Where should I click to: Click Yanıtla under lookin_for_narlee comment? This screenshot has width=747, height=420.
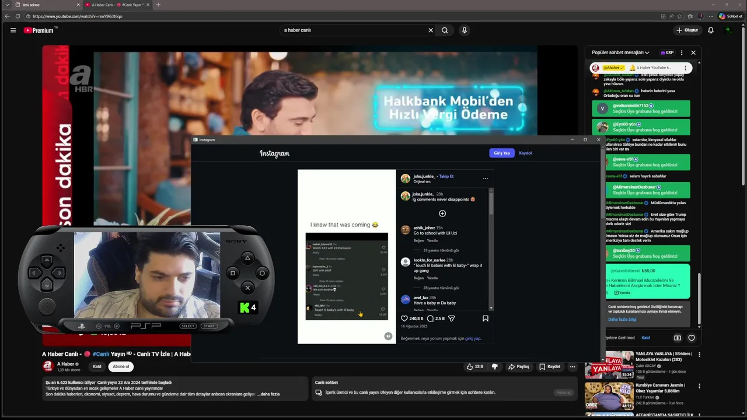pos(432,278)
